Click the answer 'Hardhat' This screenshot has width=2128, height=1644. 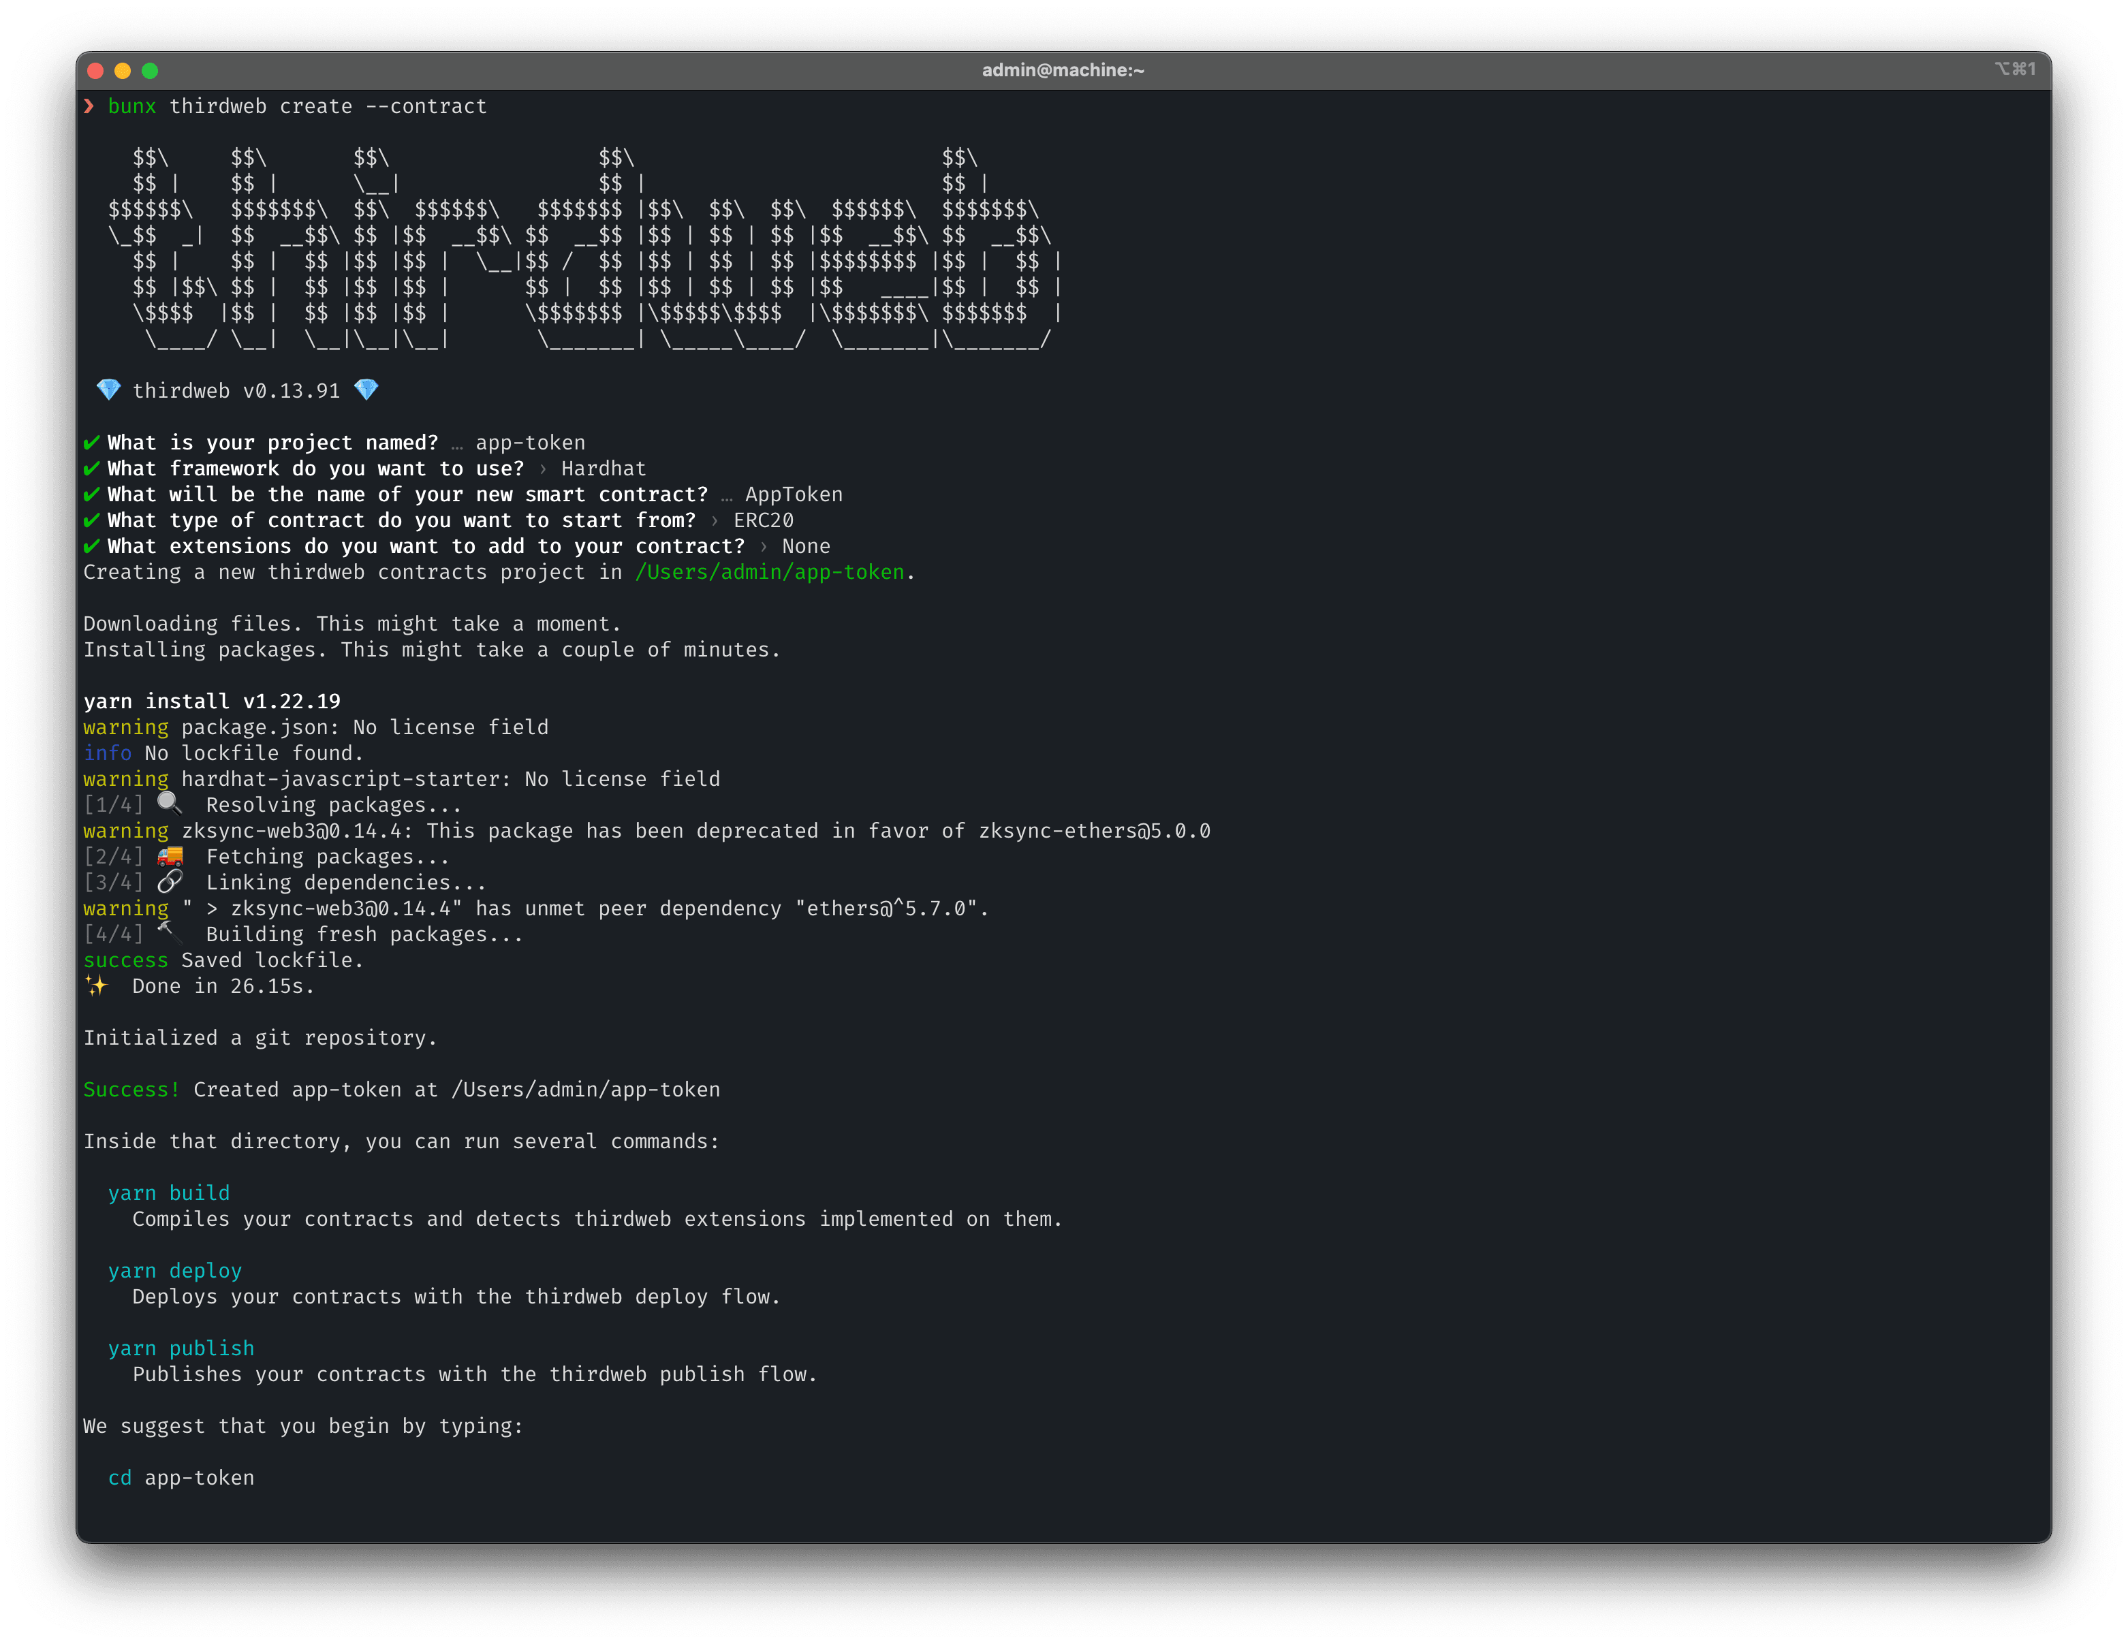coord(603,469)
